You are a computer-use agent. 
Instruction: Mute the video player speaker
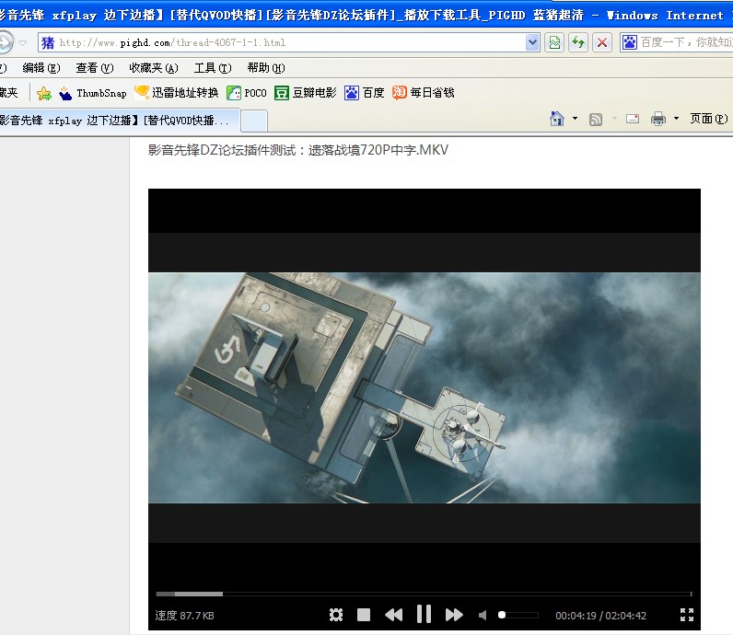pos(483,615)
